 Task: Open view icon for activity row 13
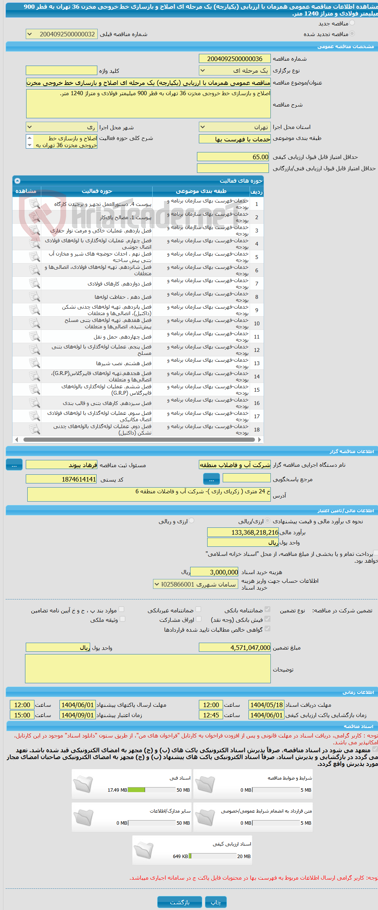34,363
